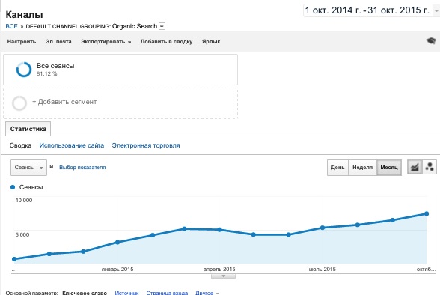The width and height of the screenshot is (440, 295).
Task: Click the Каналы page heading
Action: point(25,14)
